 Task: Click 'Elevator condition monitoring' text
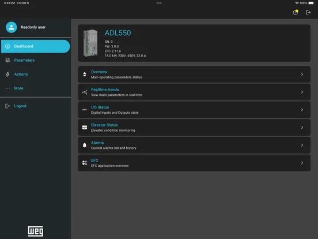tap(113, 130)
